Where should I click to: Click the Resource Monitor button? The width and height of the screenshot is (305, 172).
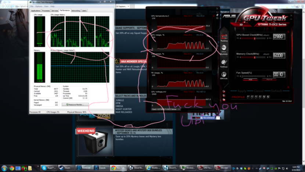(x=75, y=105)
